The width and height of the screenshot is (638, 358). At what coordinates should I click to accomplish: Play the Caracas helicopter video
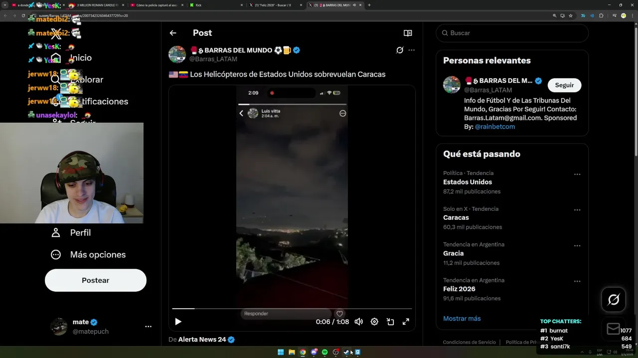178,322
